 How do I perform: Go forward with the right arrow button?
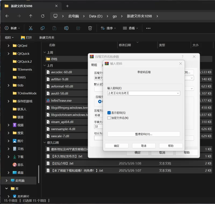[x=19, y=16]
